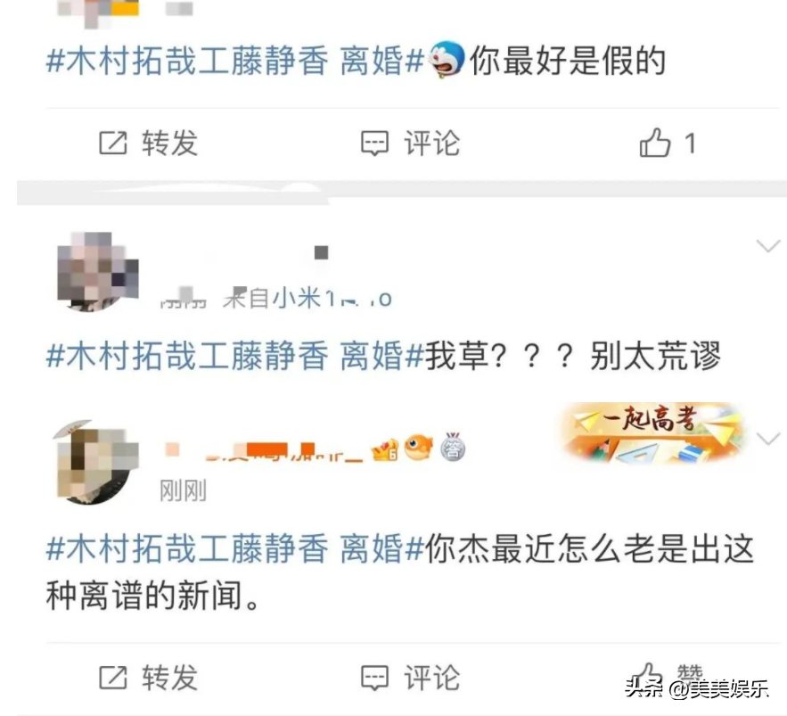Expand the chevron menu on second post
This screenshot has width=787, height=716.
[x=768, y=246]
